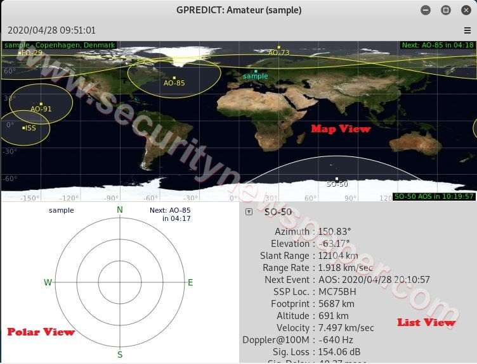
Task: Click the SO-50 heading in list view
Action: point(278,212)
